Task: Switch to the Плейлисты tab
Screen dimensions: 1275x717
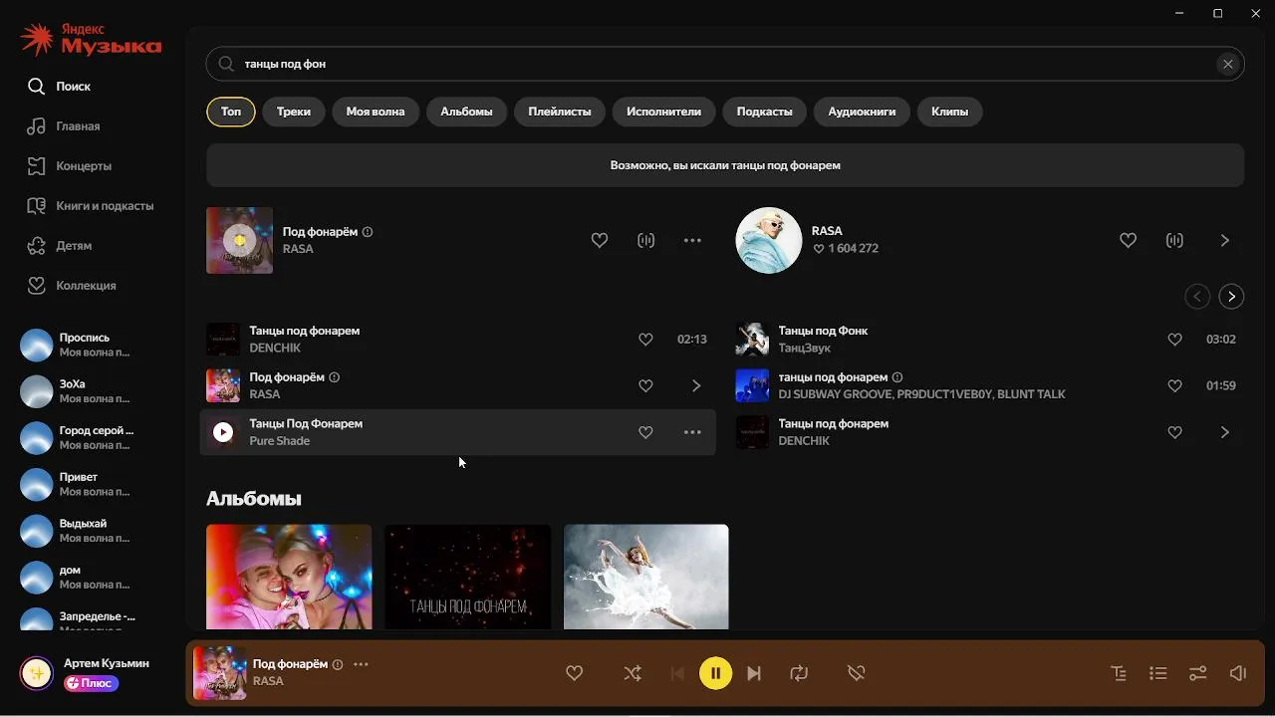Action: 560,112
